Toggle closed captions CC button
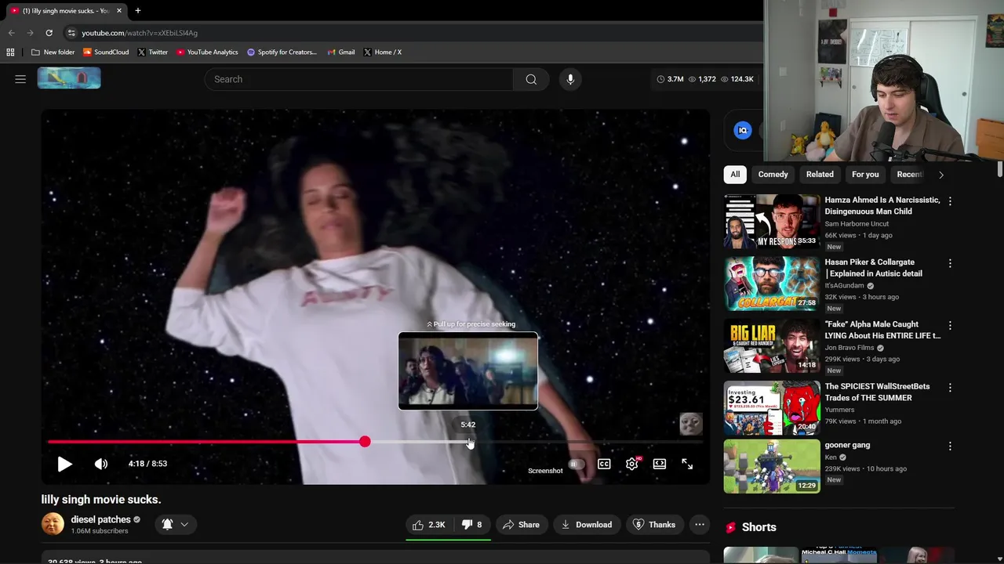Viewport: 1004px width, 564px height. (x=604, y=464)
